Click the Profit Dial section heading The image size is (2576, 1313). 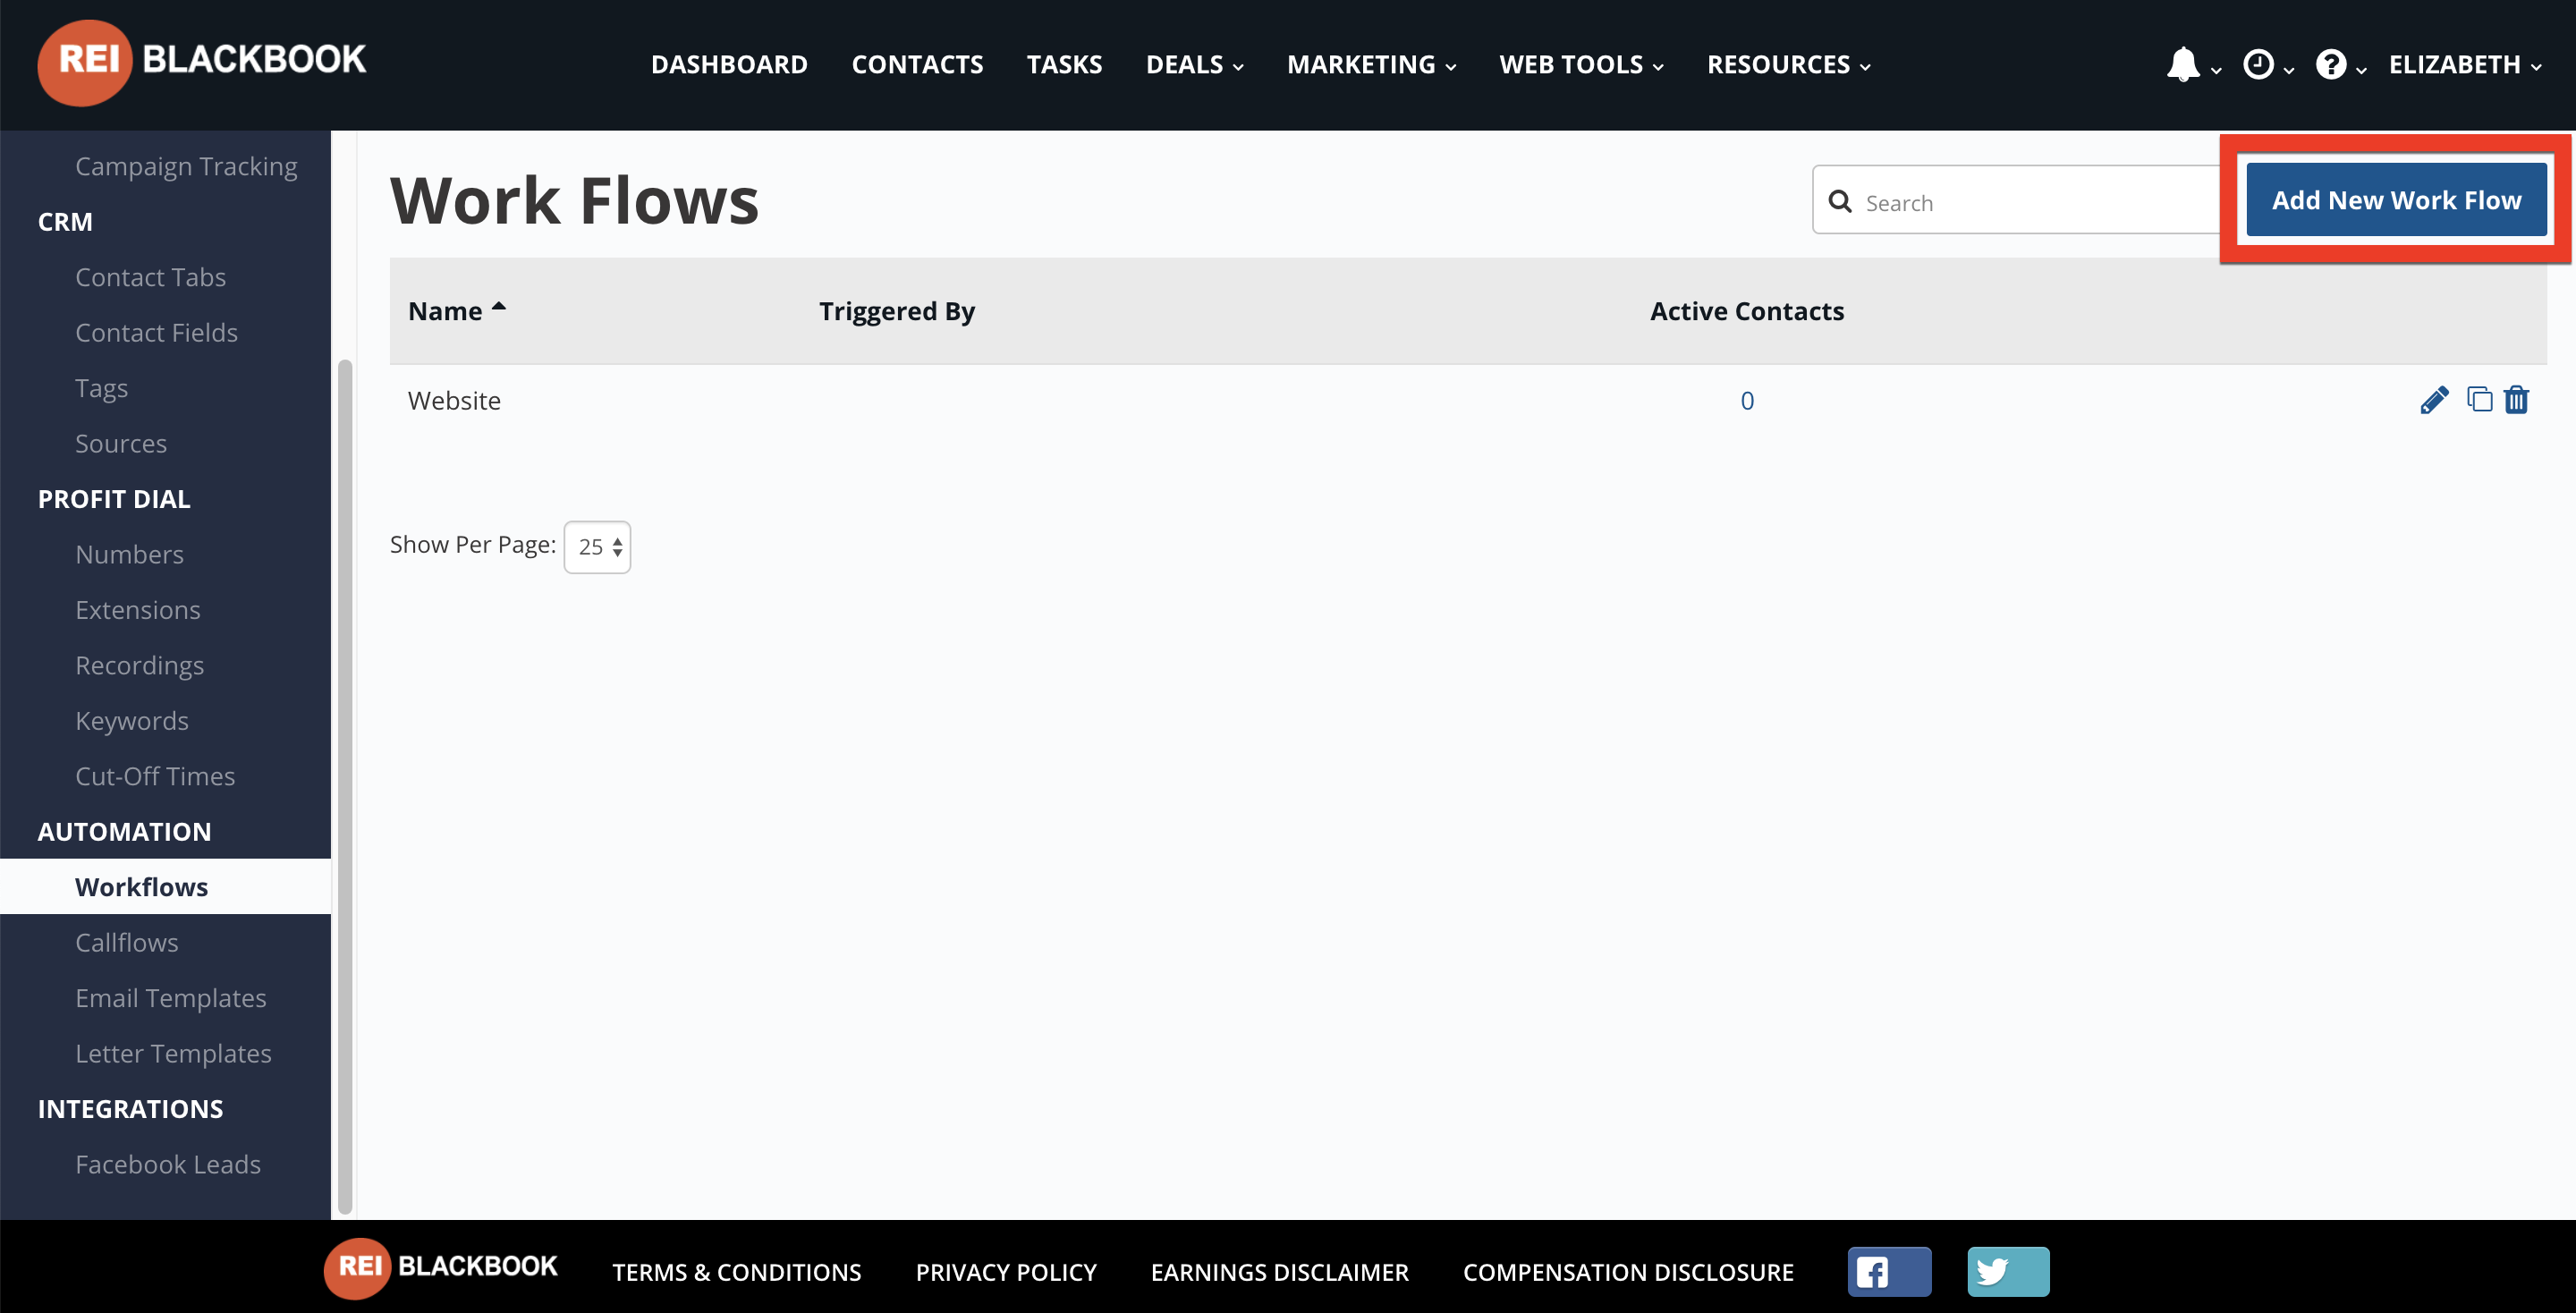(x=114, y=499)
